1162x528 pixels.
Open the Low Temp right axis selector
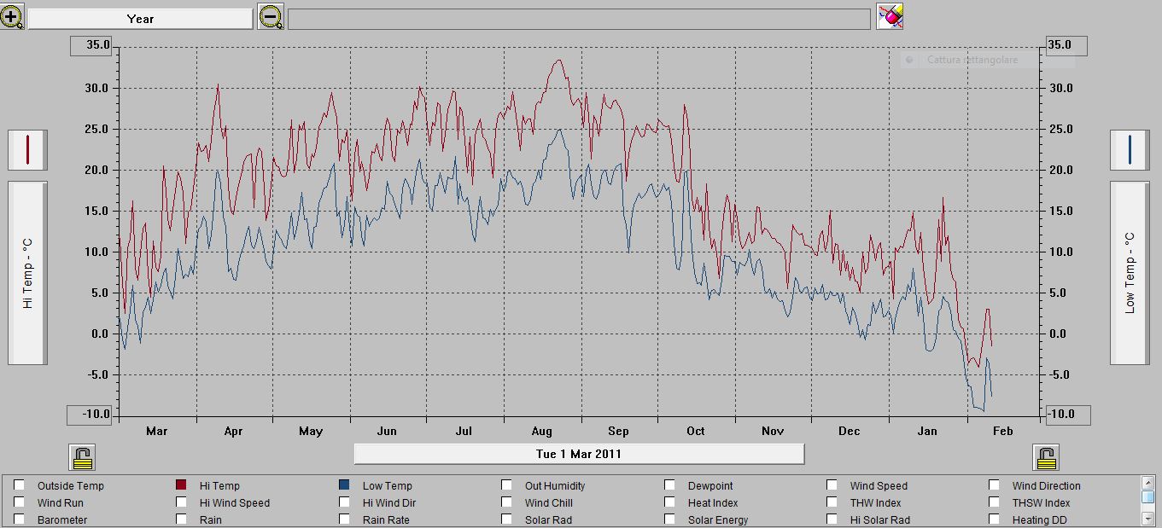[x=1130, y=273]
